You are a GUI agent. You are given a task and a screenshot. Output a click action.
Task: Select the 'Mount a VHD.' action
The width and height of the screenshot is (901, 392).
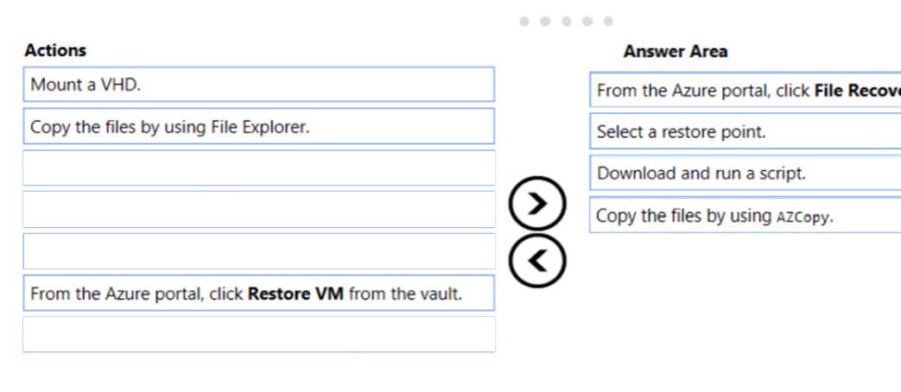tap(258, 85)
